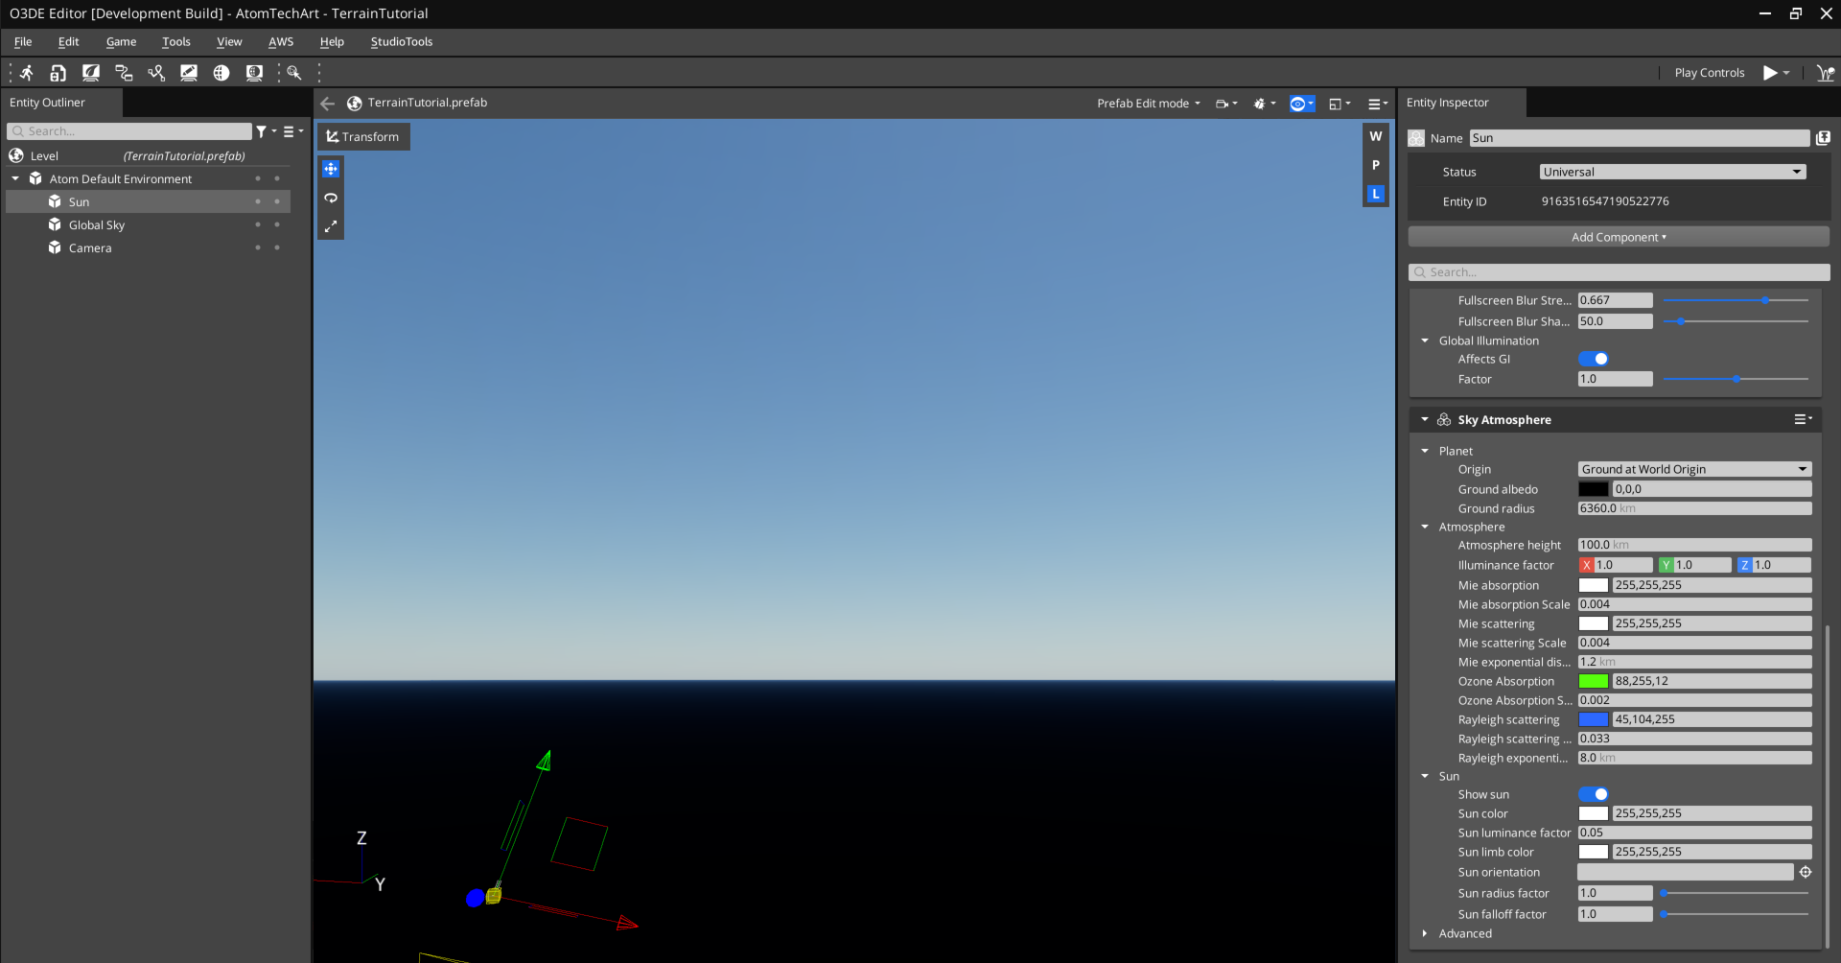Viewport: 1841px width, 963px height.
Task: Click the screen edit pencil toolbar icon
Action: pos(188,73)
